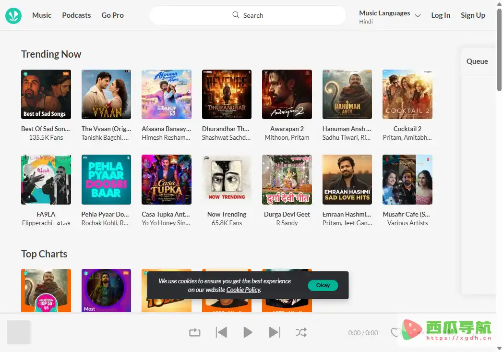This screenshot has width=503, height=352.
Task: Open the Cookie Policy link
Action: point(243,290)
